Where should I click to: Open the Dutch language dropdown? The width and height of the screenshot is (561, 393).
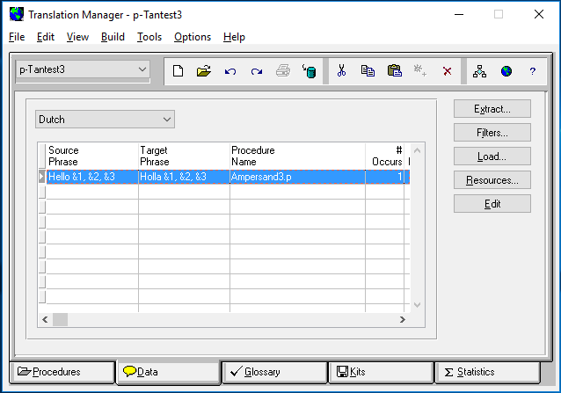click(x=167, y=119)
